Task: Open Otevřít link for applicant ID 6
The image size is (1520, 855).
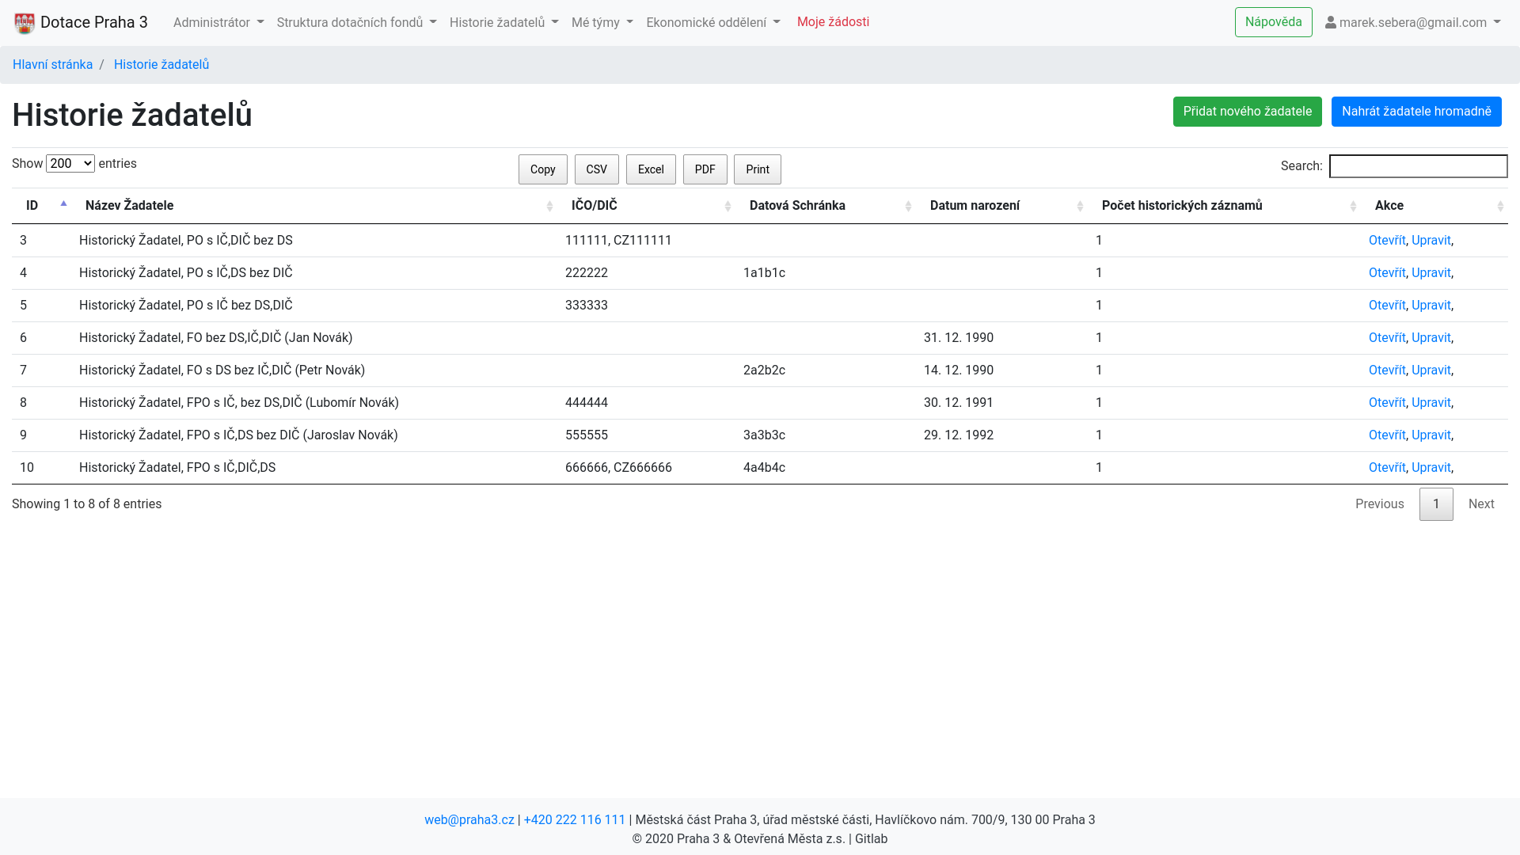Action: click(x=1386, y=338)
